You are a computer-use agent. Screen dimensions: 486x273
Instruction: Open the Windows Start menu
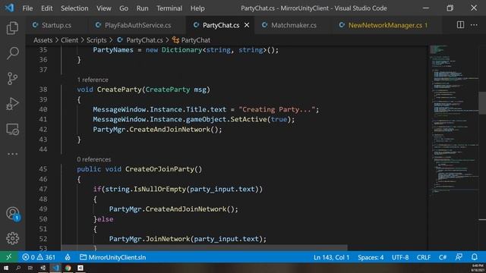click(x=6, y=268)
